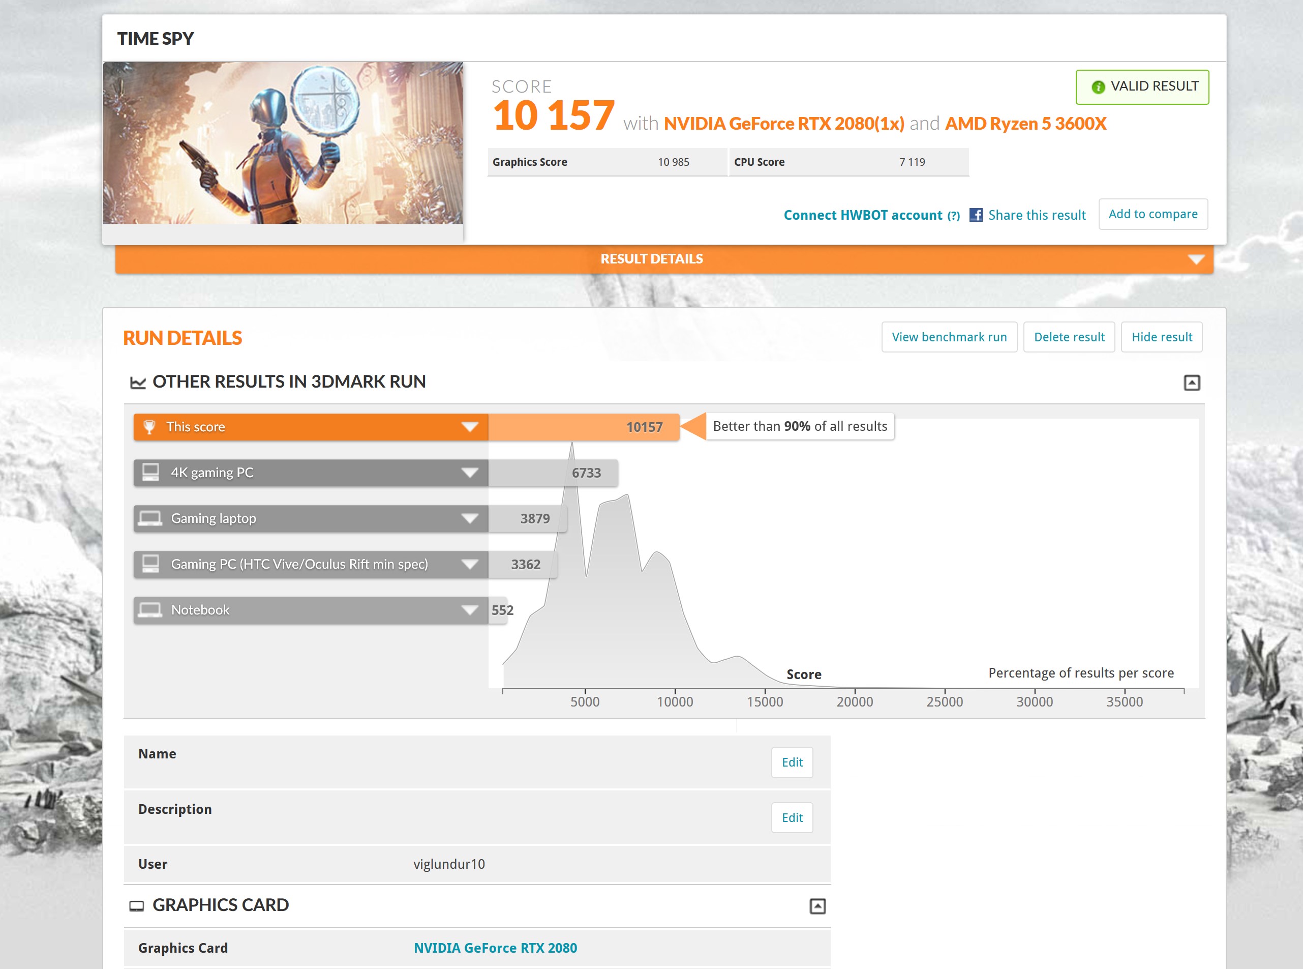Expand the 4K gaming PC dropdown arrow
The image size is (1303, 969).
pos(470,473)
